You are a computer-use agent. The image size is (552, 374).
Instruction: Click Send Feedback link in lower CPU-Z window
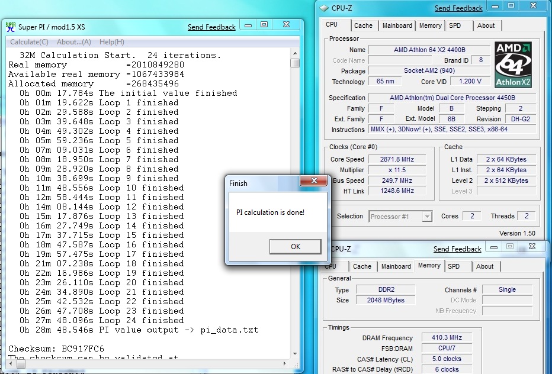click(x=457, y=249)
